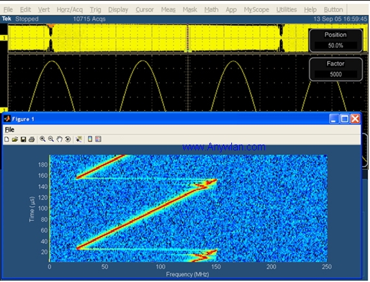Click the Factor 5000 readout button

[336, 69]
